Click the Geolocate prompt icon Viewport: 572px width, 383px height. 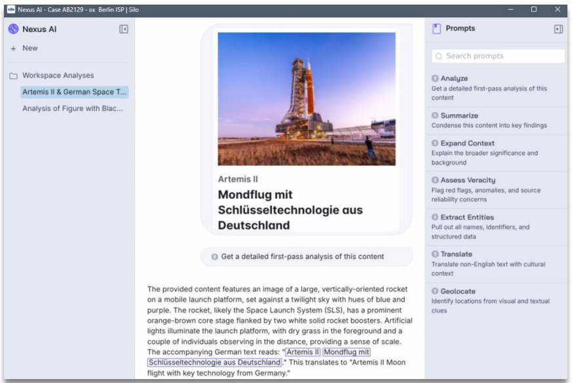pos(435,291)
